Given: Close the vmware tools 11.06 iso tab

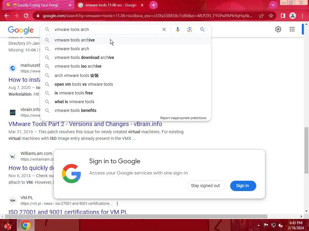Looking at the screenshot, I should pos(142,5).
